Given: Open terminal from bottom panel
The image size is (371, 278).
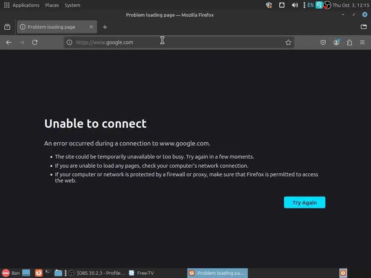Looking at the screenshot, I should (x=48, y=273).
